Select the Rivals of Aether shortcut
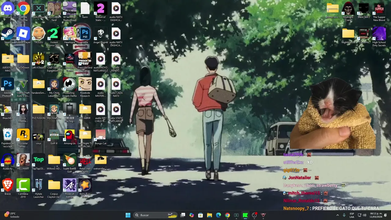Image resolution: width=391 pixels, height=220 pixels. 70,189
